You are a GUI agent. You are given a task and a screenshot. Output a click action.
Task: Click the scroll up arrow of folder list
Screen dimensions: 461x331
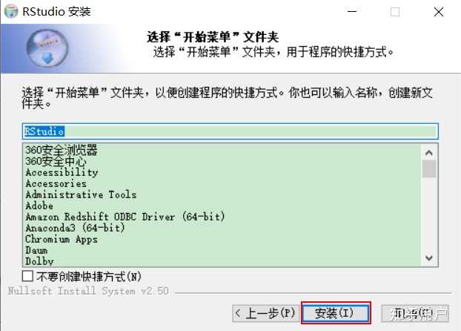click(429, 153)
